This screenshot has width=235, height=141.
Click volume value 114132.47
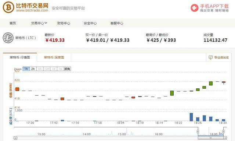(216, 40)
